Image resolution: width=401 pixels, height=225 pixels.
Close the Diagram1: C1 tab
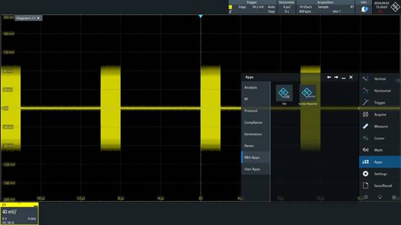click(38, 18)
